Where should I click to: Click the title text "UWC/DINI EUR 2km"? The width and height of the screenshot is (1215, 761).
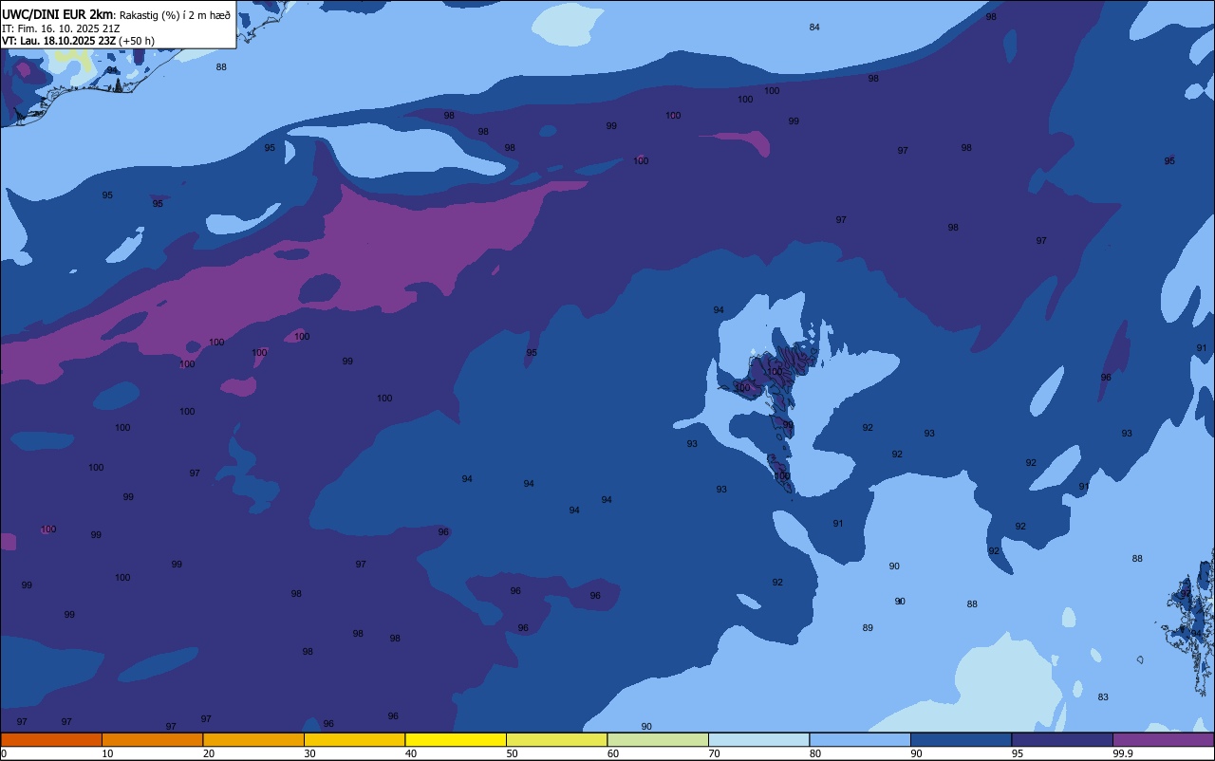[x=58, y=14]
